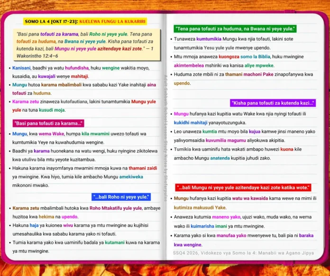Click the magenta phrase "wema Wake"
The height and width of the screenshot is (276, 330).
(x=51, y=134)
